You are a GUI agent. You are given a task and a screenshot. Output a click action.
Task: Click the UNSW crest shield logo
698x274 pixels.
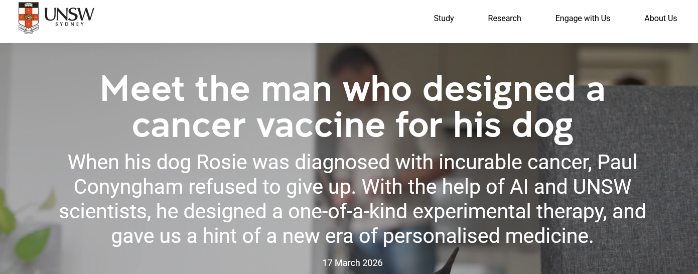pos(28,18)
